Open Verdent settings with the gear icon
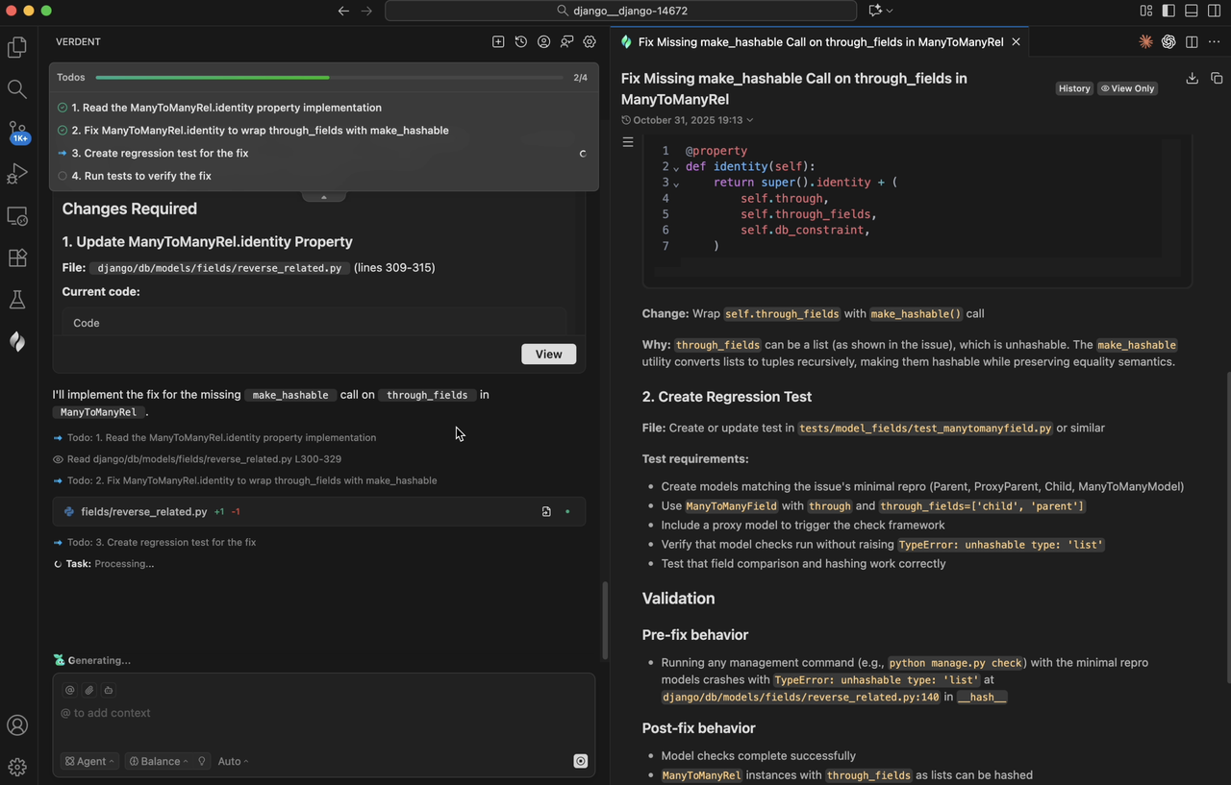This screenshot has height=785, width=1231. (590, 41)
